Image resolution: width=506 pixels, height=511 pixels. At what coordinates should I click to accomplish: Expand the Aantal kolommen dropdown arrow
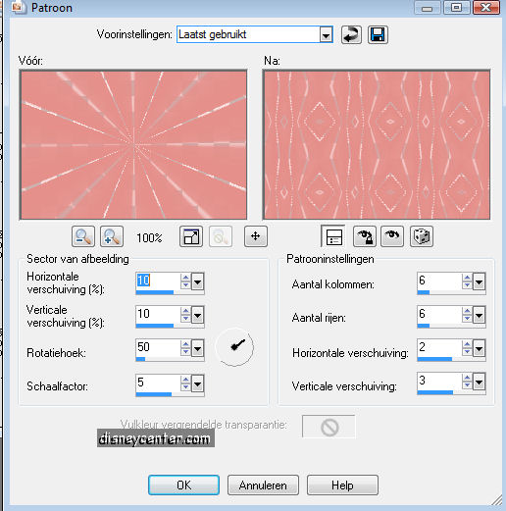(480, 282)
